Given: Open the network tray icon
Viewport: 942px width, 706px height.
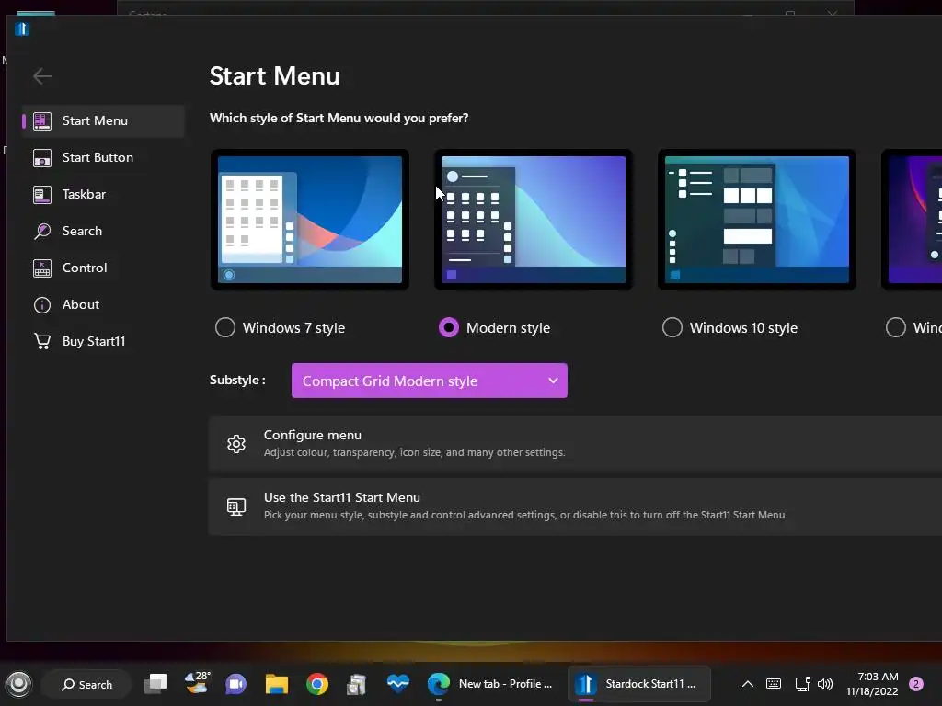Looking at the screenshot, I should (802, 684).
